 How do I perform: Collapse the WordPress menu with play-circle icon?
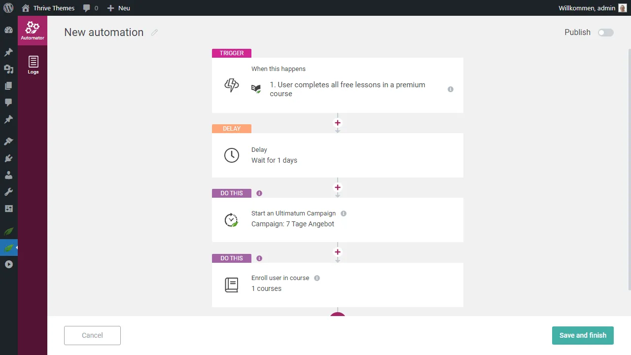(8, 264)
